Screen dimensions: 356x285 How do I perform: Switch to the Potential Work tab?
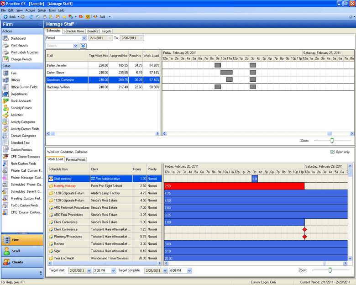point(76,159)
